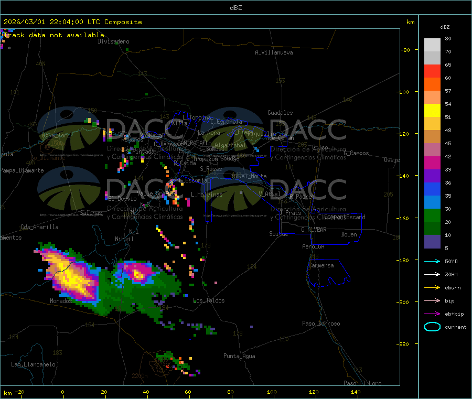Select the 60 dBZ red color swatch
The height and width of the screenshot is (399, 472).
(432, 71)
